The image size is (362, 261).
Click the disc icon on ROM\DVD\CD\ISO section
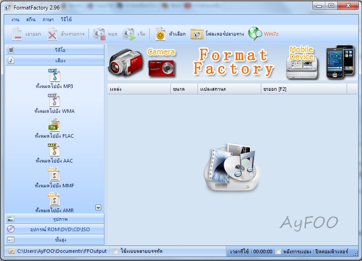click(x=11, y=229)
